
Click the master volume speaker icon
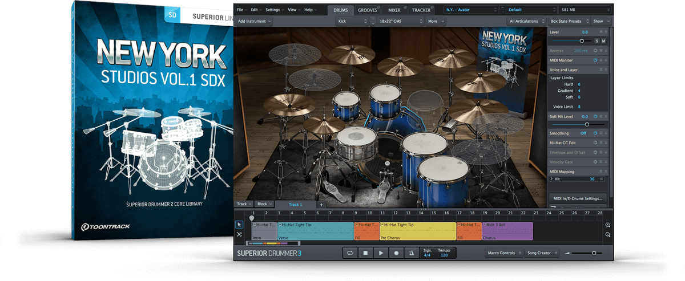(567, 253)
